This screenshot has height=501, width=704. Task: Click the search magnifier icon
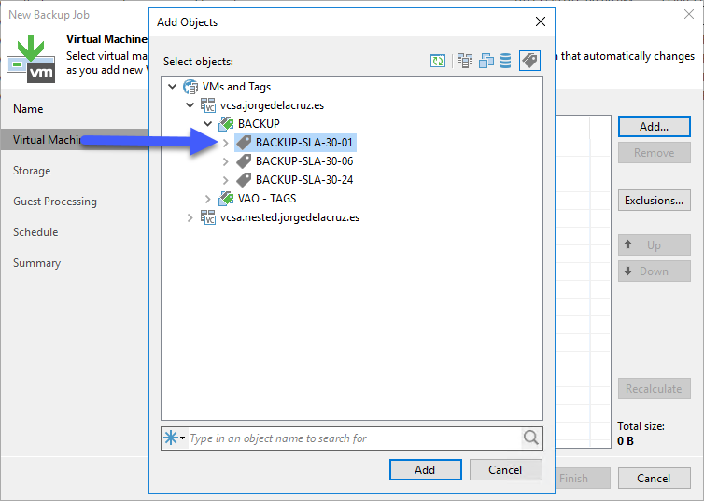[530, 438]
